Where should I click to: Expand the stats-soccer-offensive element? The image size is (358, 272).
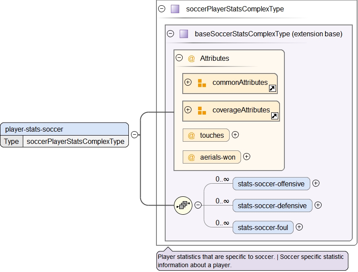coord(315,183)
